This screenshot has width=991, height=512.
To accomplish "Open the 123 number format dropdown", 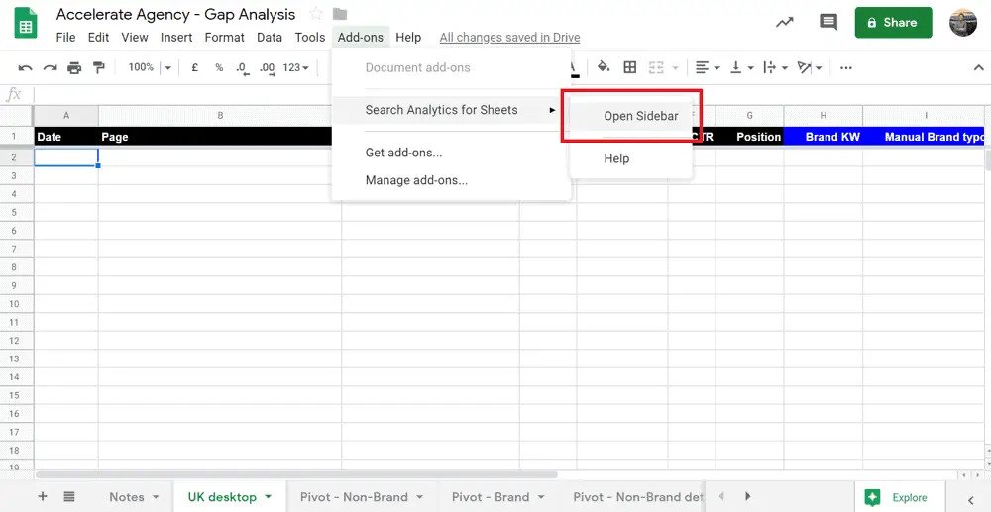I will pyautogui.click(x=295, y=67).
